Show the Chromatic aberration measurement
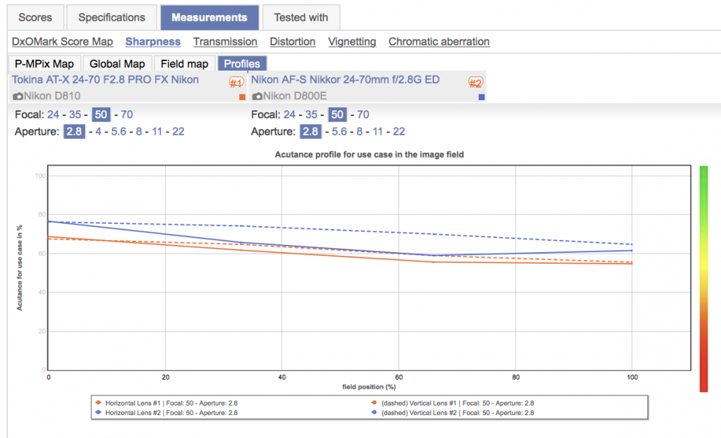The height and width of the screenshot is (438, 721). pos(439,41)
